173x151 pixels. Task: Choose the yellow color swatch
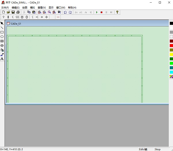point(171,54)
